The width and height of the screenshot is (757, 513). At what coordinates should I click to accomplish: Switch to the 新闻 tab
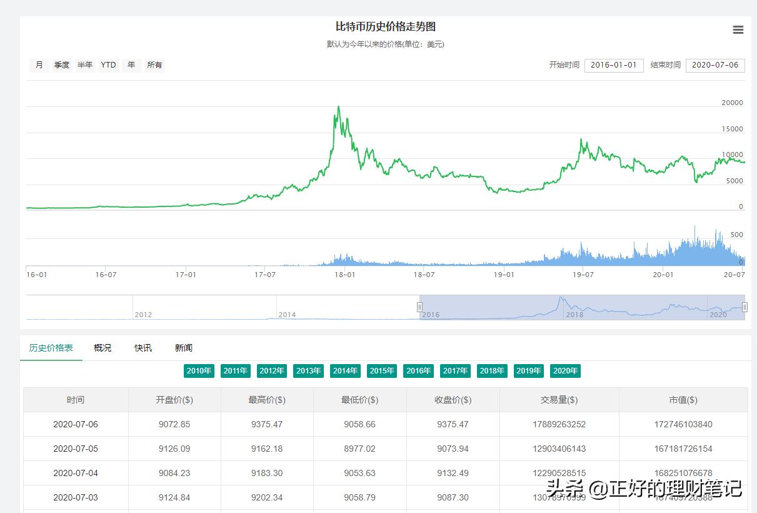tap(184, 348)
